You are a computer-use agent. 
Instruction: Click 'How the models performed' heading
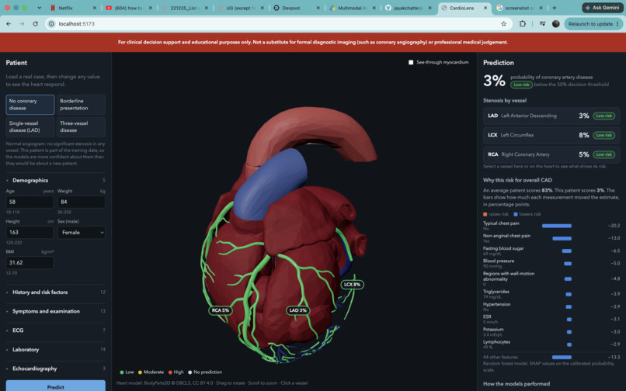click(x=516, y=384)
